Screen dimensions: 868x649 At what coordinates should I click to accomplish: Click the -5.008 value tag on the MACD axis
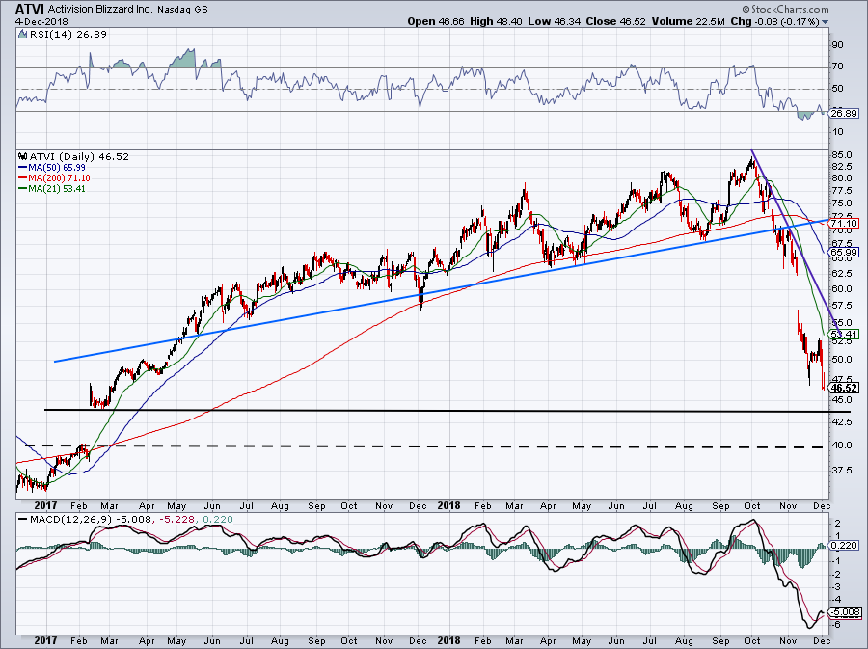[845, 612]
